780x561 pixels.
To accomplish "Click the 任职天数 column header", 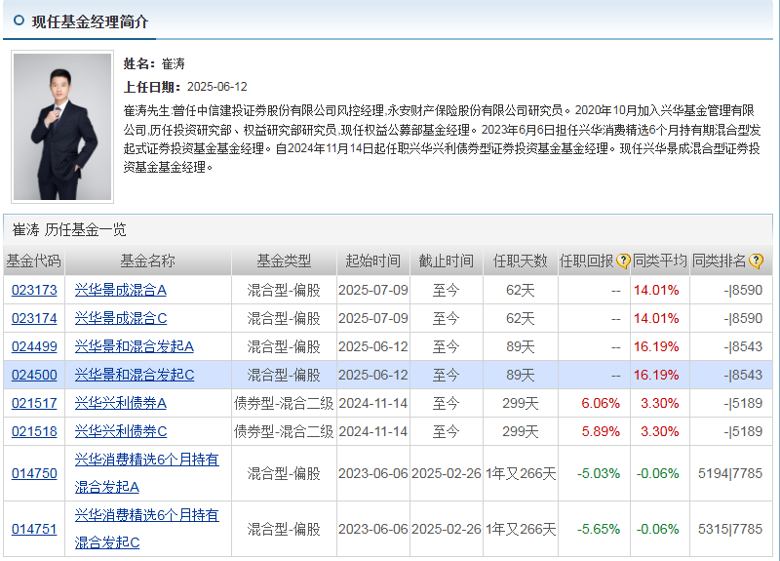I will click(521, 260).
